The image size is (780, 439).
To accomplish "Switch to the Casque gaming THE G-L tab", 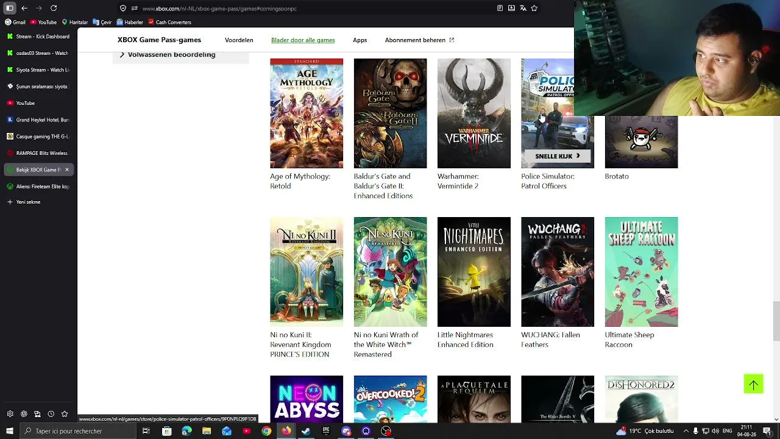I will (38, 137).
